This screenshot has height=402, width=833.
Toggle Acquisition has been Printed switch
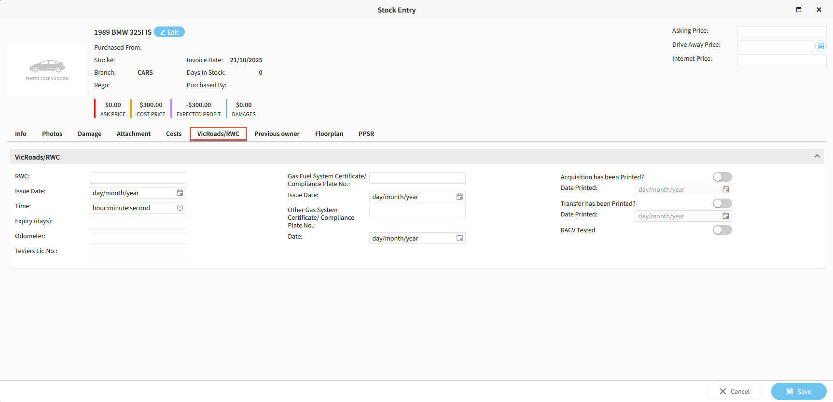722,177
